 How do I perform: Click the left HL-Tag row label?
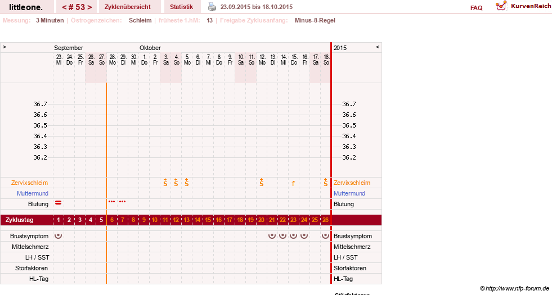coord(39,279)
